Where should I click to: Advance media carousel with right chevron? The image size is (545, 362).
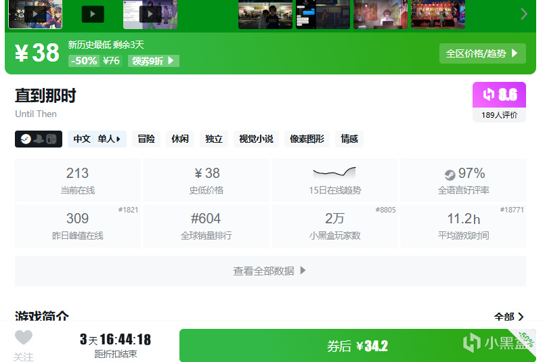coord(524,14)
